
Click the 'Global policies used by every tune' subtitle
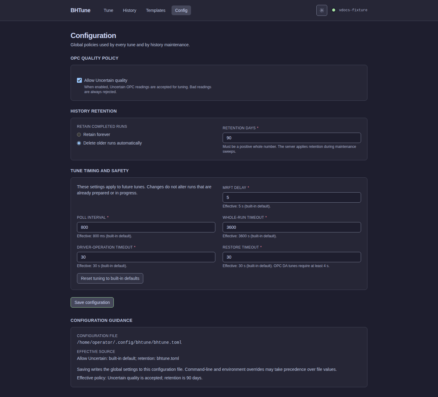coord(130,45)
